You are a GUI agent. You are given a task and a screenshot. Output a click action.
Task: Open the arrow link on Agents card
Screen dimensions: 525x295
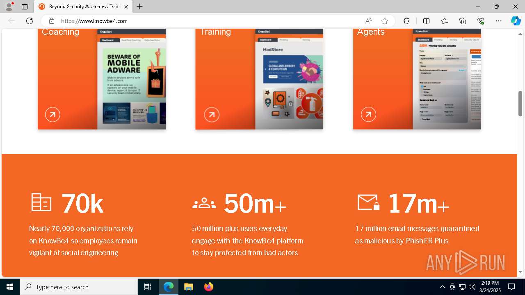[x=368, y=115]
